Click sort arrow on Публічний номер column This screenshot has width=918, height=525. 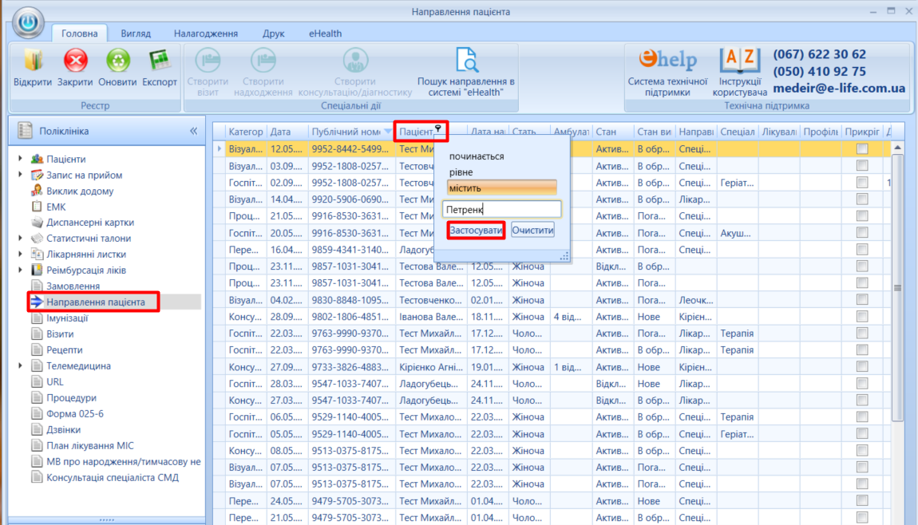[388, 132]
